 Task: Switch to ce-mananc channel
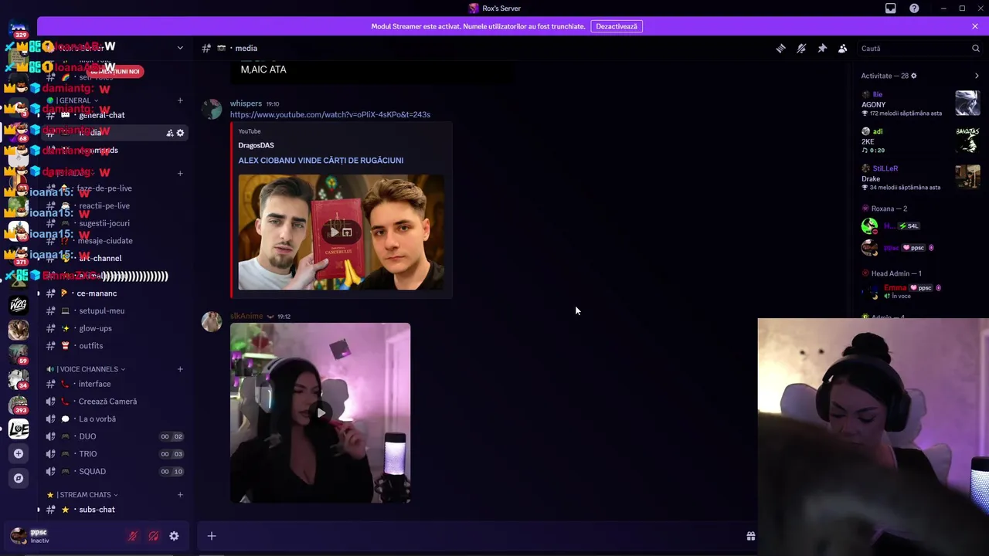(x=114, y=293)
